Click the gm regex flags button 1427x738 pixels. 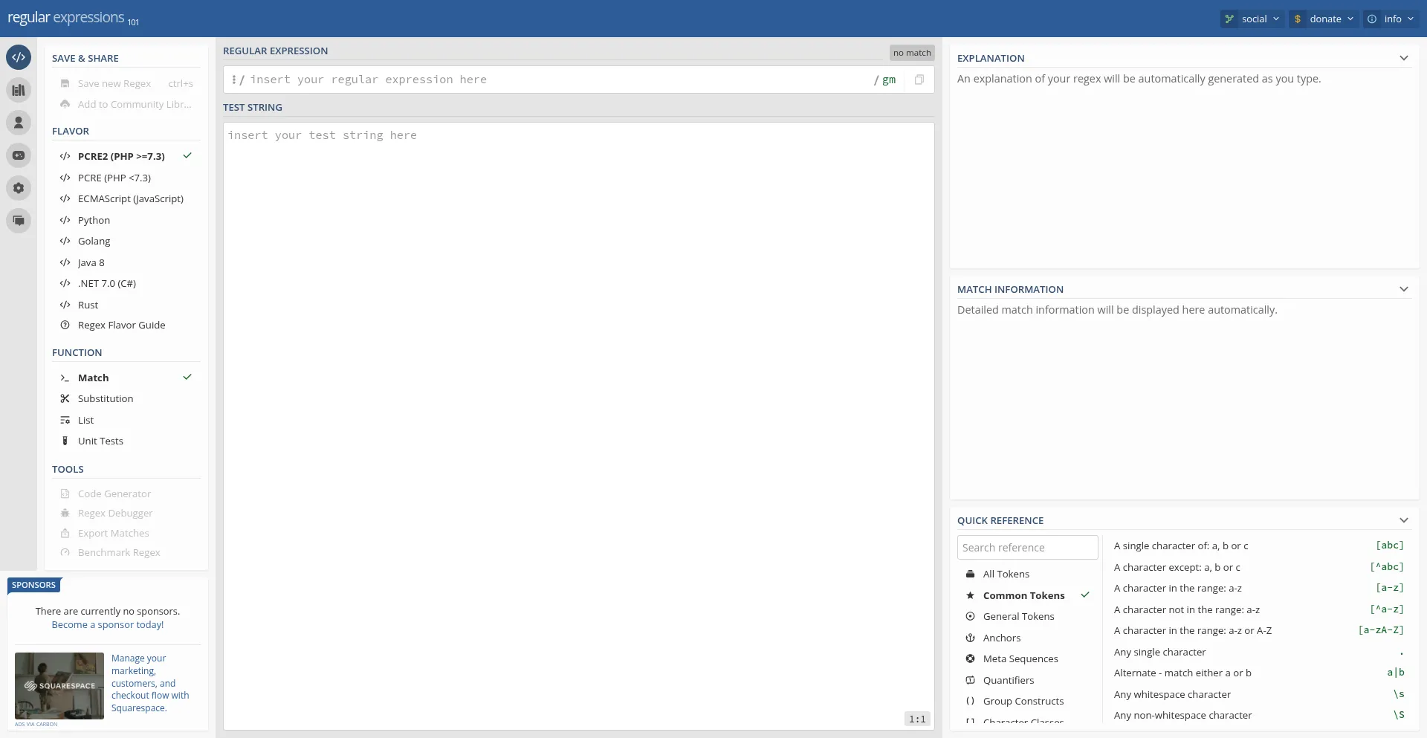pos(888,80)
